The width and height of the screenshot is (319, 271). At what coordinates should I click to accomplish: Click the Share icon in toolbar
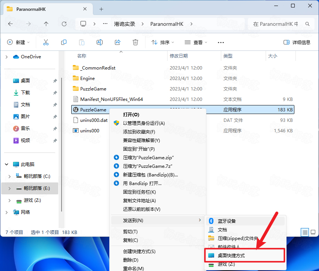pos(118,42)
